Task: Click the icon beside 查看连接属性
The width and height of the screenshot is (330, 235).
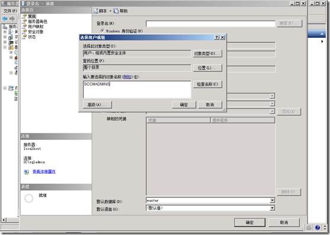Action: click(x=27, y=172)
